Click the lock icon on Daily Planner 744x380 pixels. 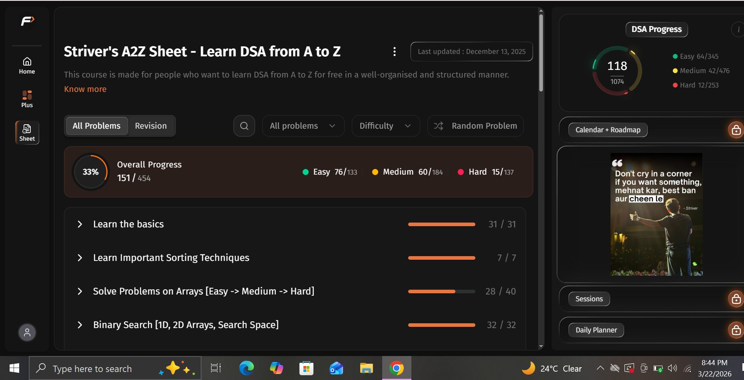click(736, 330)
